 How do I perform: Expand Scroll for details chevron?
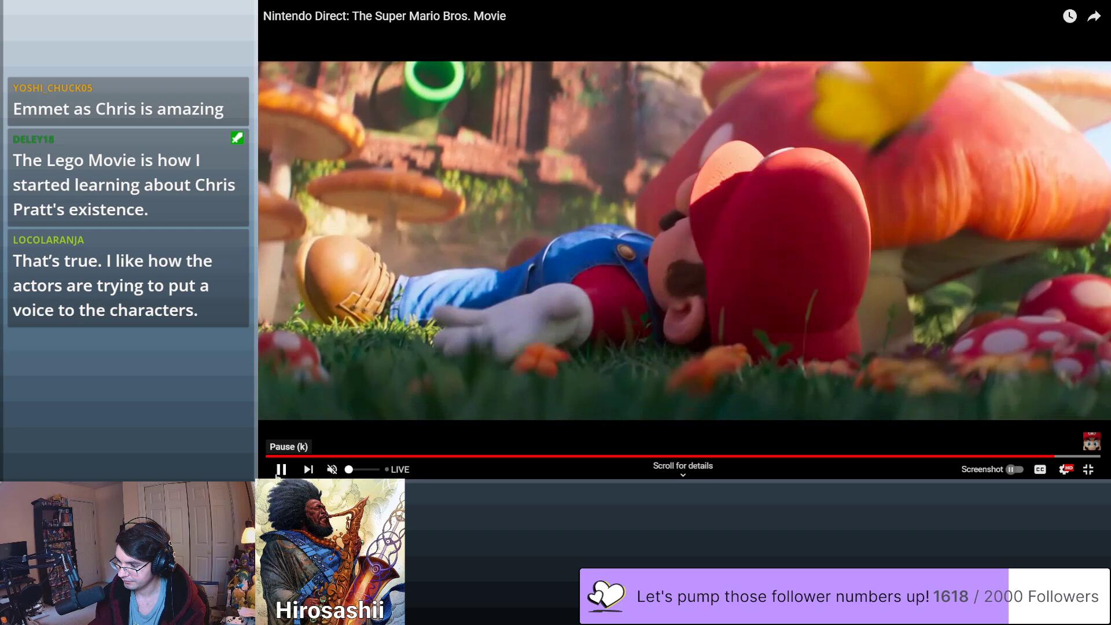point(683,475)
